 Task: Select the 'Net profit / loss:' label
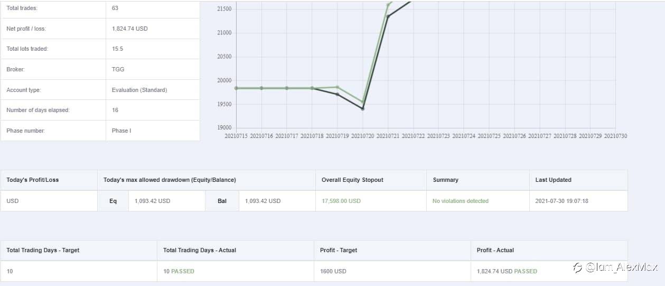[x=26, y=29]
